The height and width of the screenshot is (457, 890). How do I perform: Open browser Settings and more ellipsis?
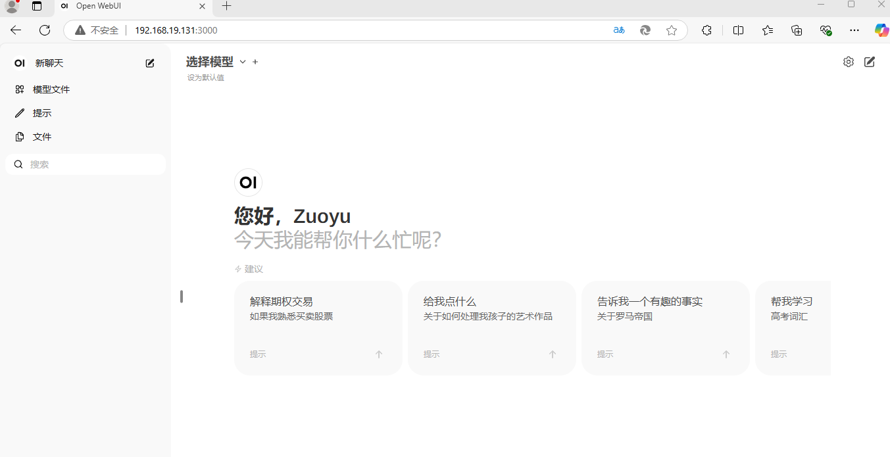coord(854,30)
